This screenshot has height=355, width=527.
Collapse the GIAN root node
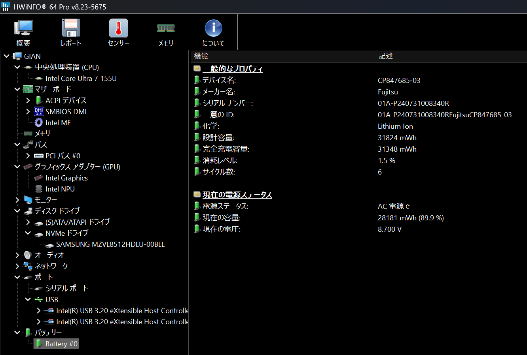[x=7, y=56]
